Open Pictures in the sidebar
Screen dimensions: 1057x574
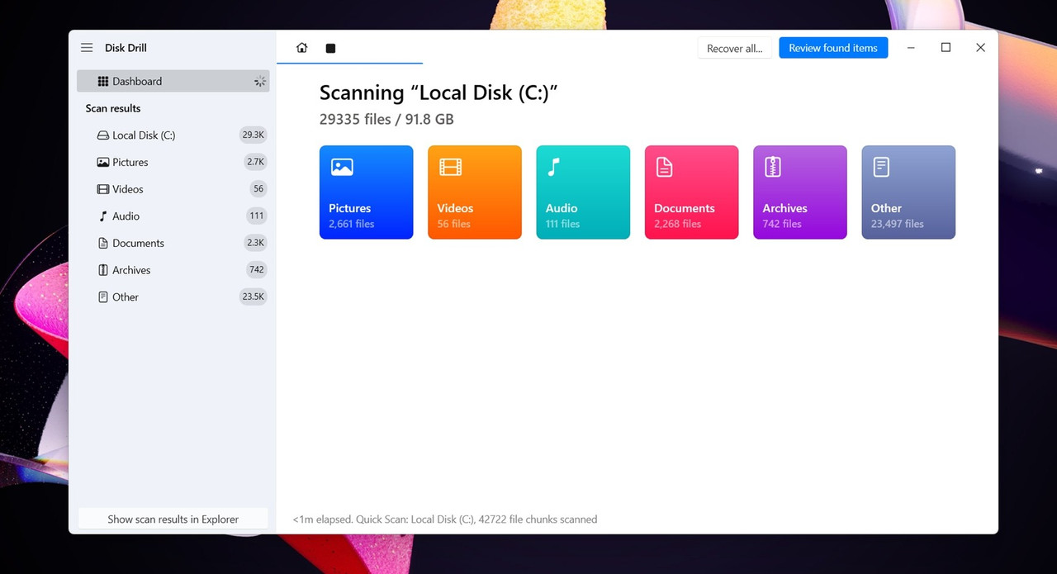[x=173, y=162]
